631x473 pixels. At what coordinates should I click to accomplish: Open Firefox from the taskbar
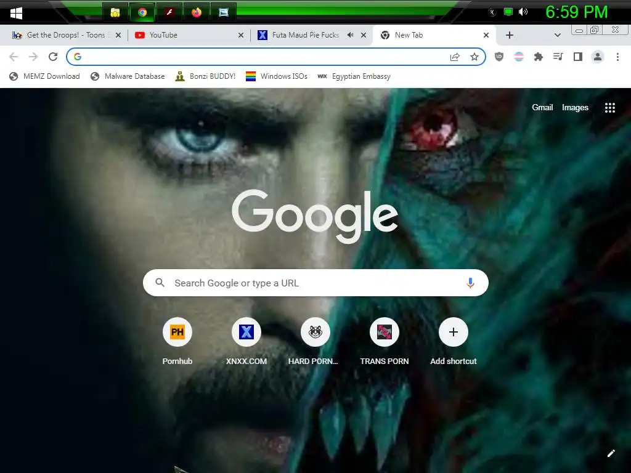click(197, 12)
